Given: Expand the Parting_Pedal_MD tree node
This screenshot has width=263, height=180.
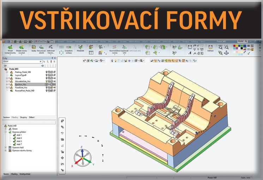Looking at the screenshot, I should pos(7,72).
